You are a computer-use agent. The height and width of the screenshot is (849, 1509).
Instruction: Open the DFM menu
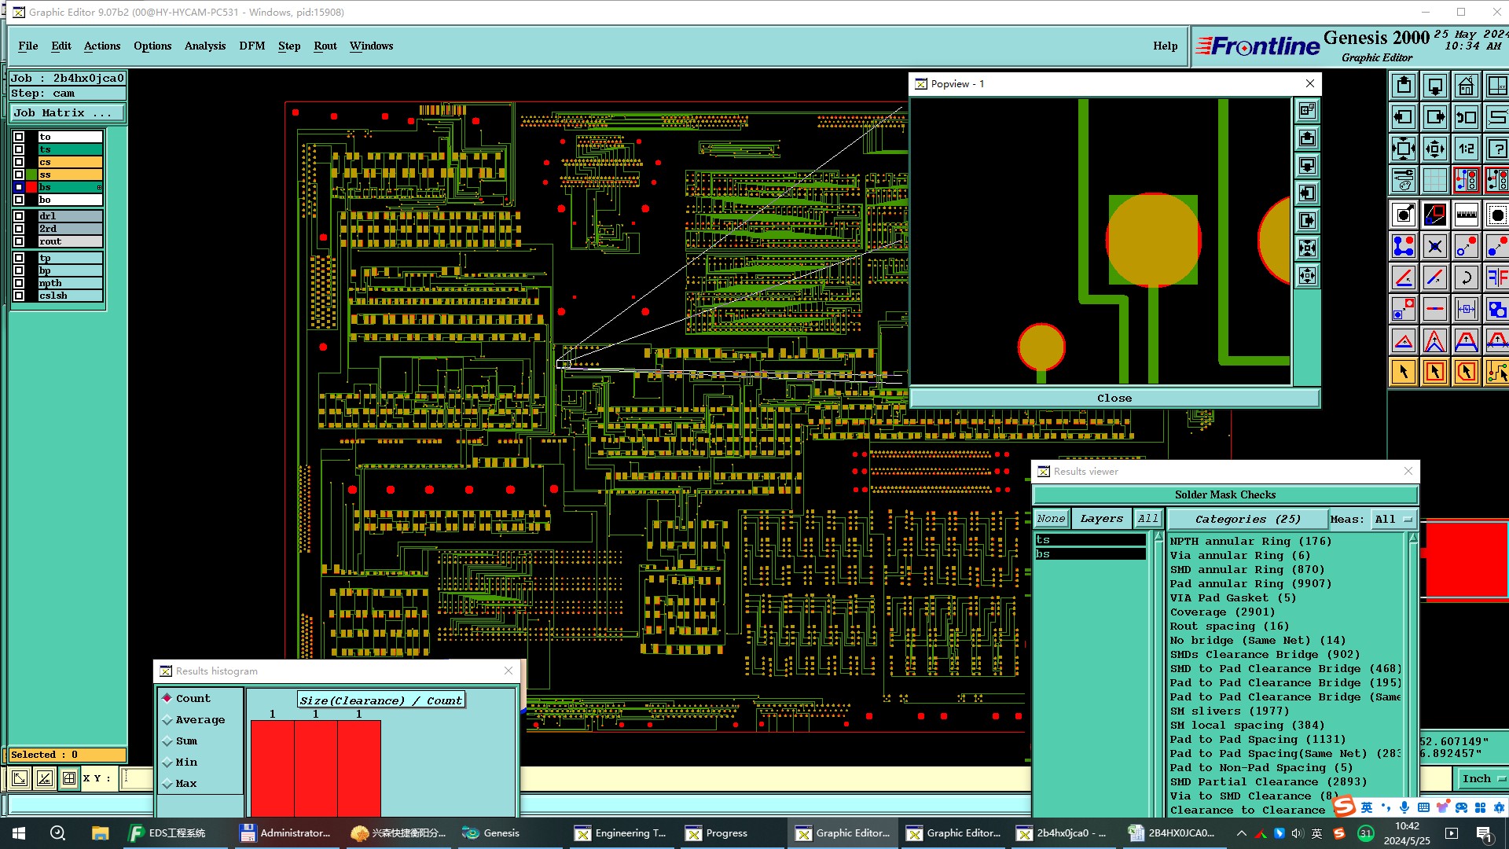coord(251,46)
